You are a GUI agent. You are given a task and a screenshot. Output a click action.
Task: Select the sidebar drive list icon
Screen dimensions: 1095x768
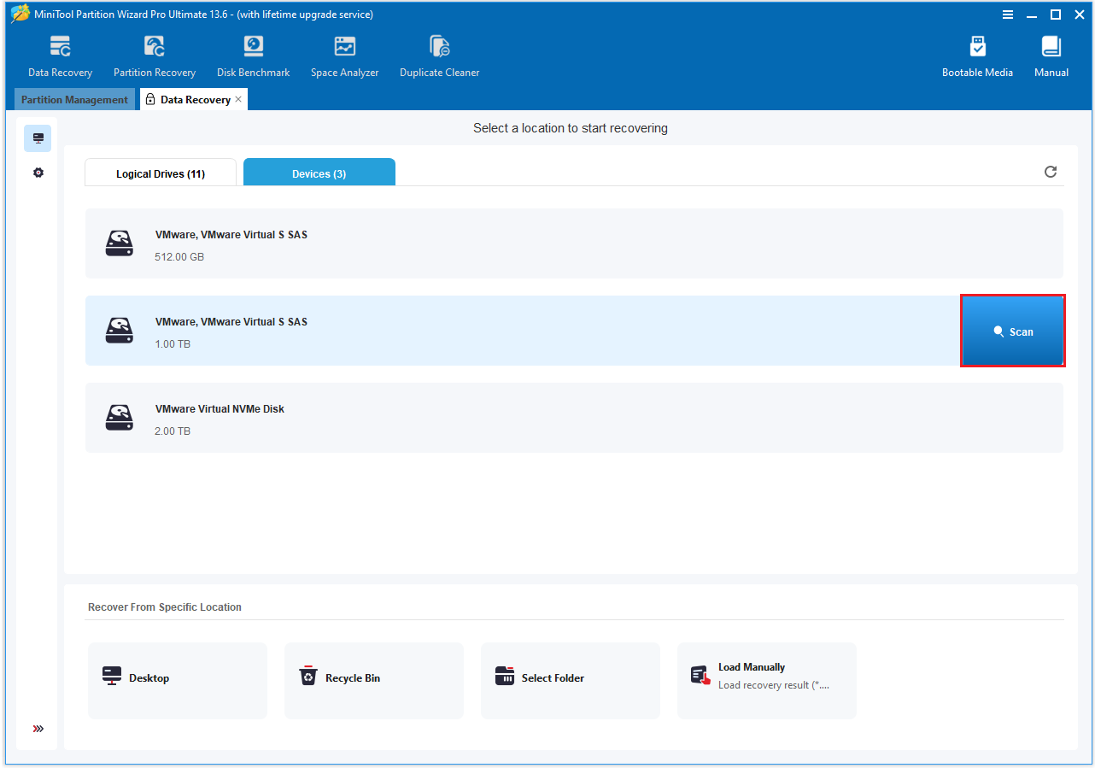[38, 138]
